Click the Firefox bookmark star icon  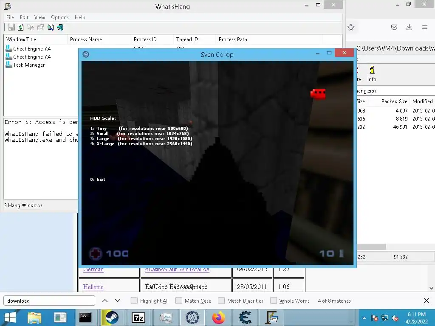click(x=351, y=27)
